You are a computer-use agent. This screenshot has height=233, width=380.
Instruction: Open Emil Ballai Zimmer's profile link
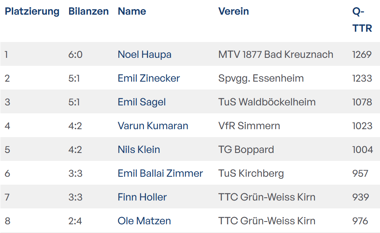[160, 173]
